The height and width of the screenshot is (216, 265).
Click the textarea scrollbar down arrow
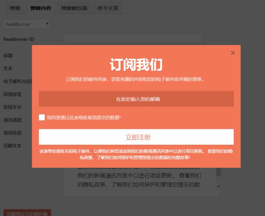click(x=219, y=186)
